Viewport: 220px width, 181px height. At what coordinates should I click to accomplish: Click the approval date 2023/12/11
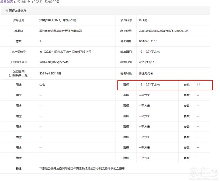click(x=146, y=63)
